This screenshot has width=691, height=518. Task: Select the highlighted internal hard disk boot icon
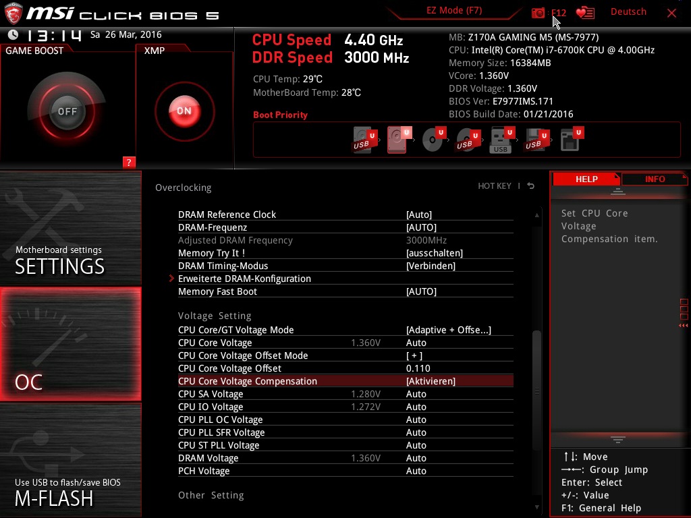click(x=399, y=140)
